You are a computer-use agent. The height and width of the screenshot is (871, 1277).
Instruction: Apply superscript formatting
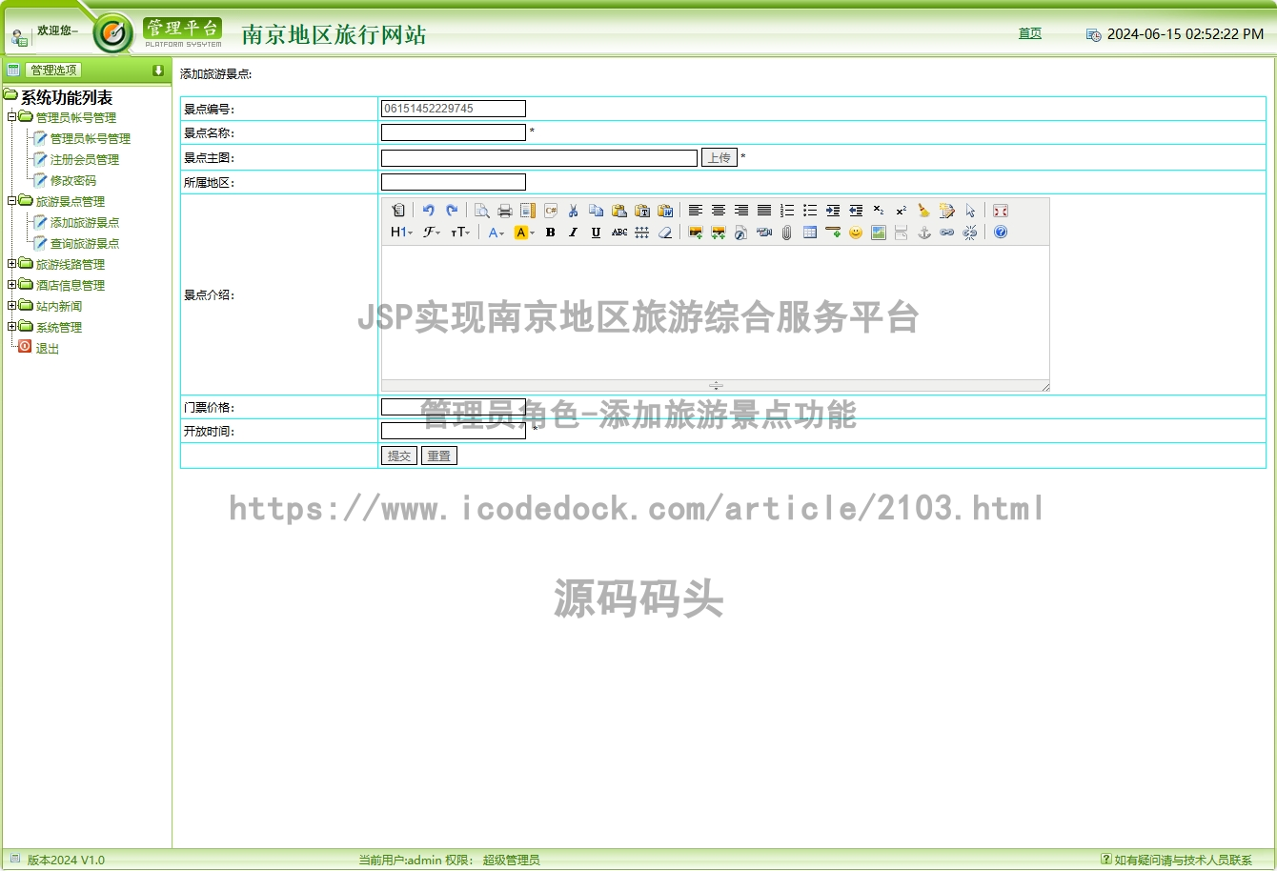tap(902, 211)
